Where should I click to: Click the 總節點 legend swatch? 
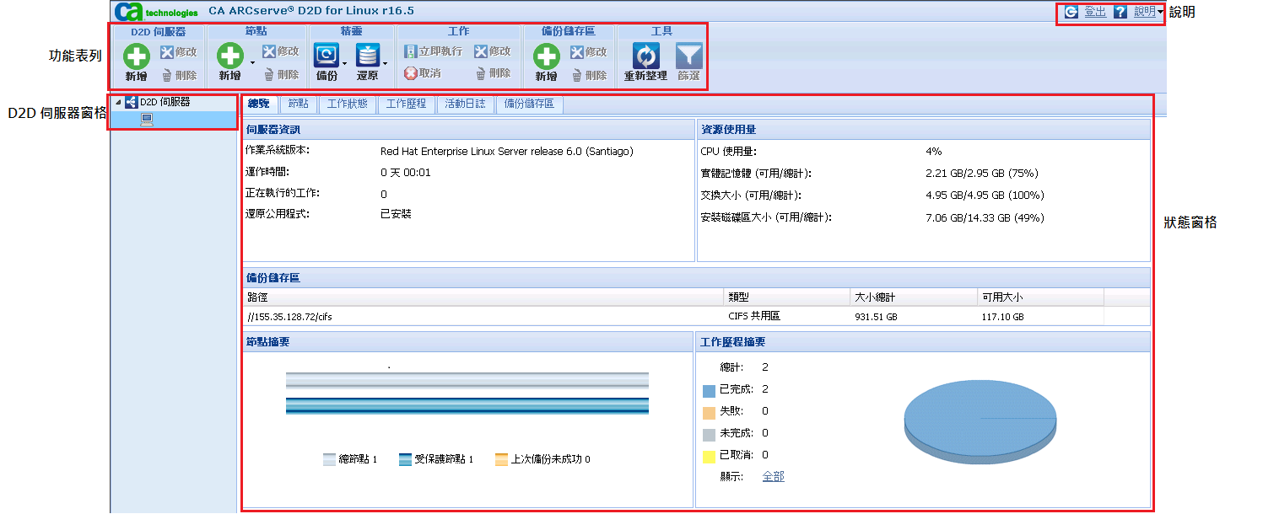click(x=330, y=460)
